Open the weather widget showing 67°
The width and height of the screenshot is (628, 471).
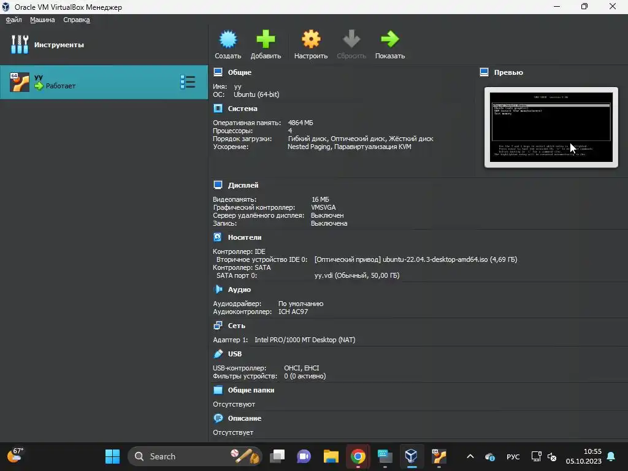(x=15, y=456)
